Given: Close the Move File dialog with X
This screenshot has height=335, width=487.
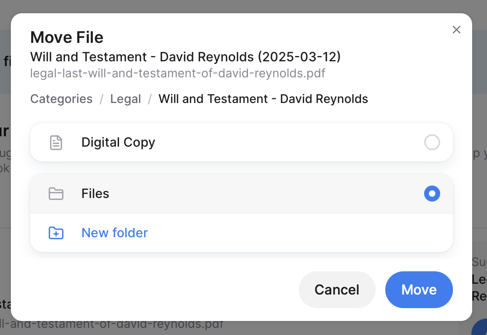Looking at the screenshot, I should click(x=456, y=30).
